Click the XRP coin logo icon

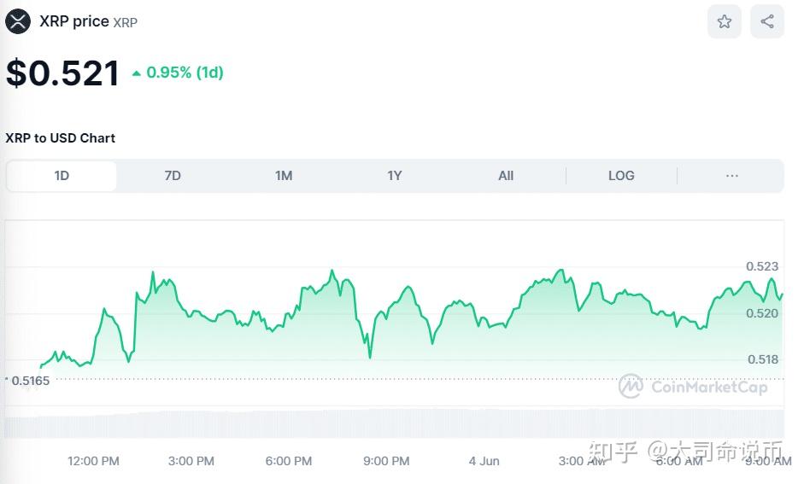[x=18, y=21]
